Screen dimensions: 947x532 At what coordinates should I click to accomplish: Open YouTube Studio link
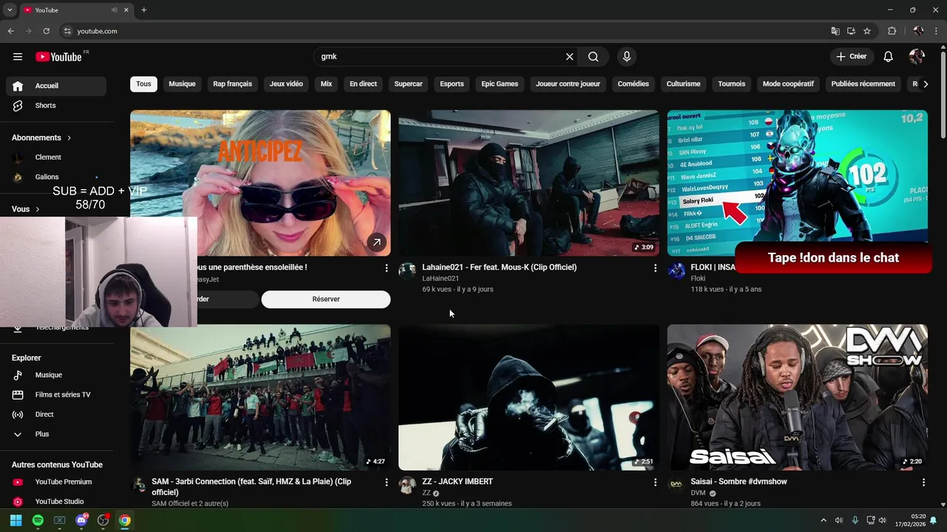tap(56, 502)
